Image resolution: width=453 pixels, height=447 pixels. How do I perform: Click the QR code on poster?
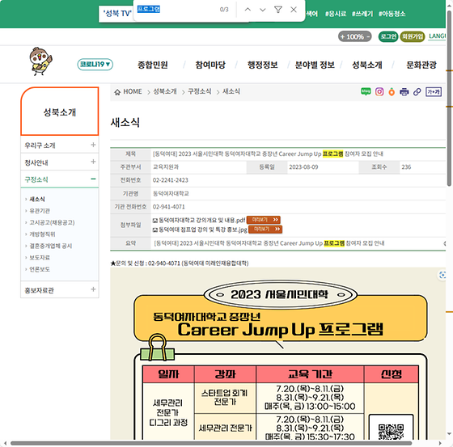tap(392, 432)
